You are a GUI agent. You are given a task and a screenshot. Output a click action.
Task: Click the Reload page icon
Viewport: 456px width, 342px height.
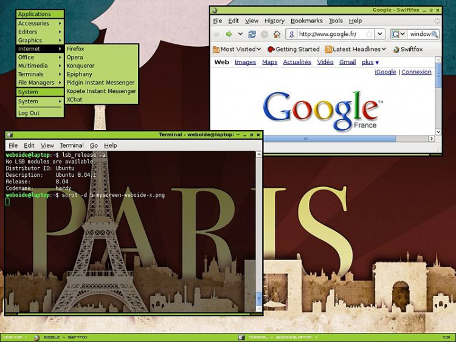pyautogui.click(x=252, y=35)
